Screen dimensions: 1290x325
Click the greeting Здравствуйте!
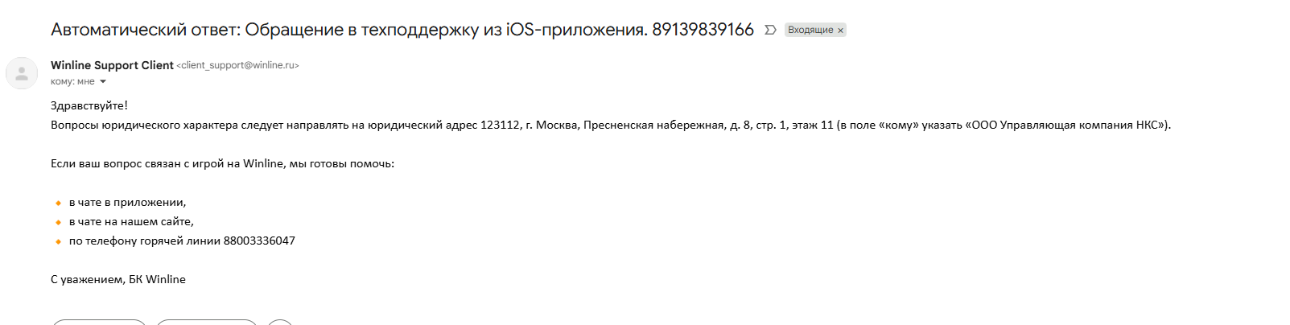[x=89, y=105]
